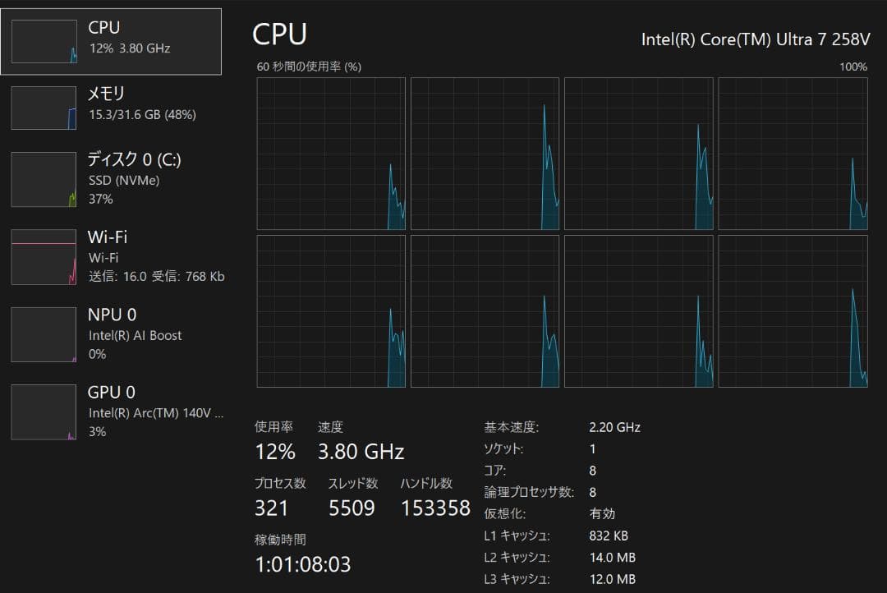This screenshot has height=593, width=887.
Task: Select the CPU mini graph thumbnail in sidebar
Action: [44, 42]
